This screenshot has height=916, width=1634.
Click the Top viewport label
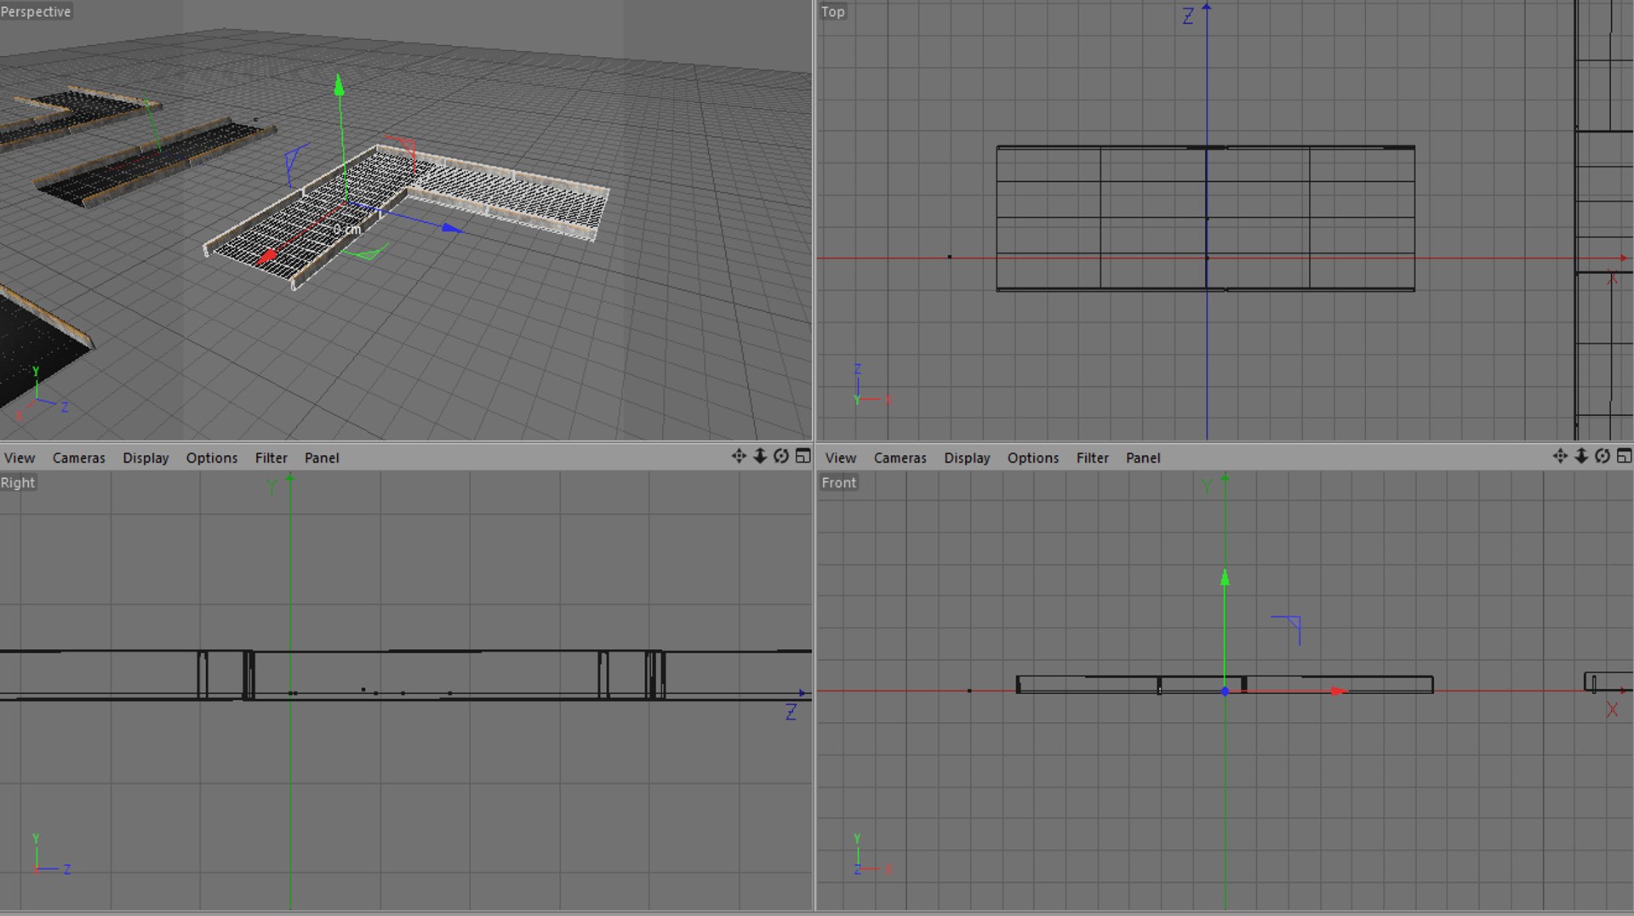[x=833, y=11]
